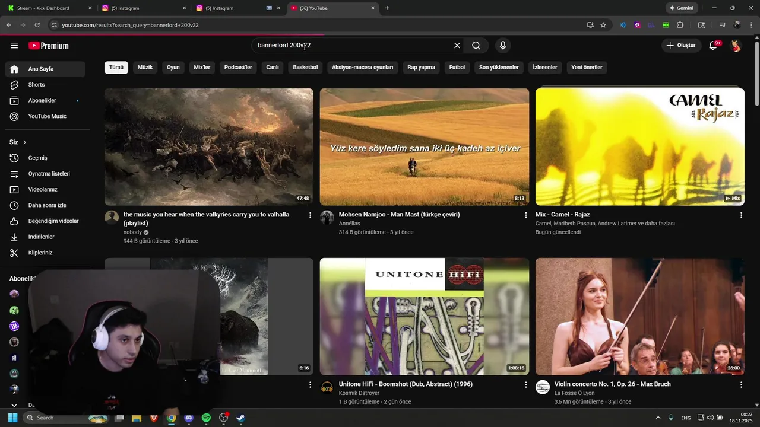The height and width of the screenshot is (427, 760).
Task: Select the Müzik filter chip
Action: click(145, 67)
